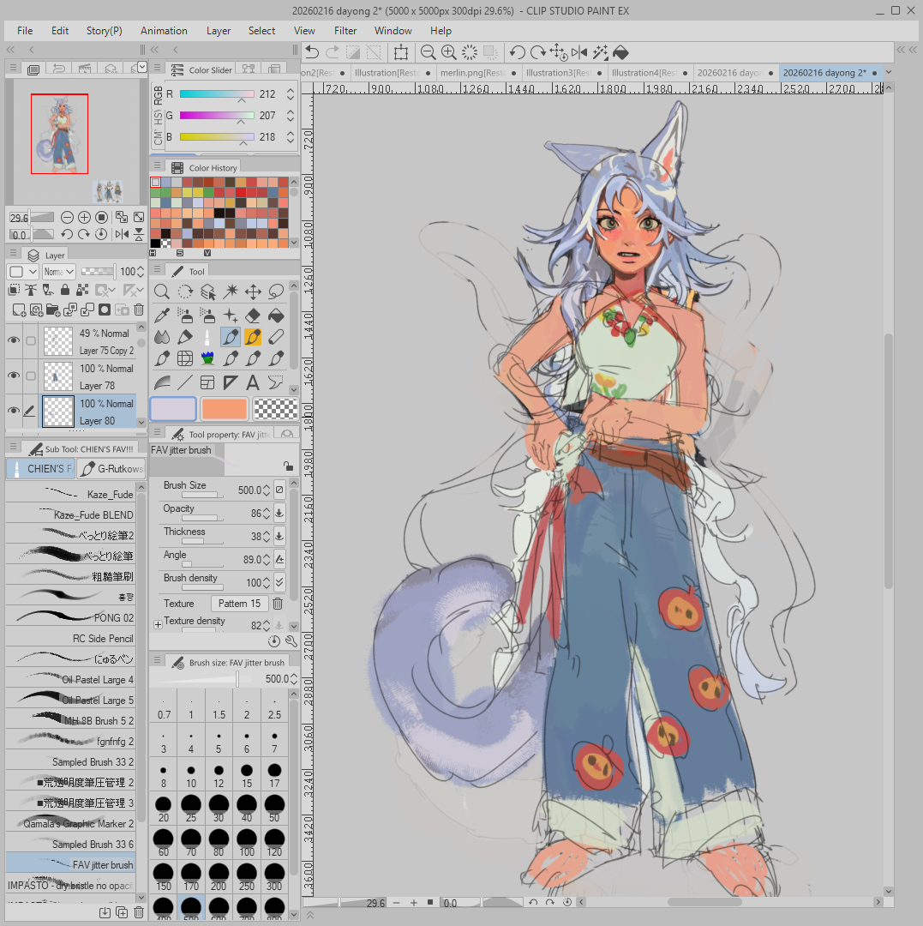The width and height of the screenshot is (923, 926).
Task: Select the Move layer tool
Action: point(253,292)
